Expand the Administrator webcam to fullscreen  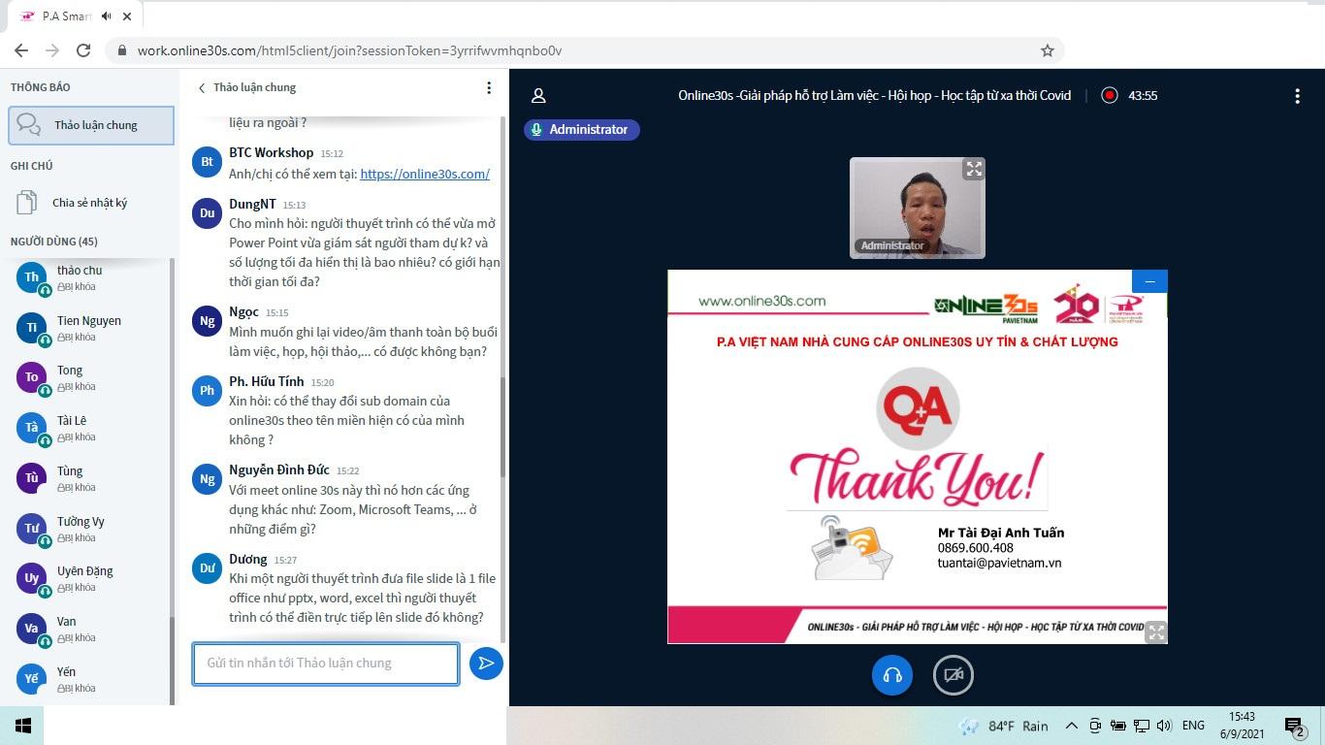(x=974, y=169)
